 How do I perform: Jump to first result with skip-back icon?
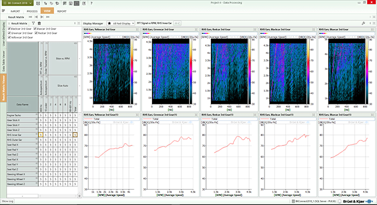tap(30, 17)
